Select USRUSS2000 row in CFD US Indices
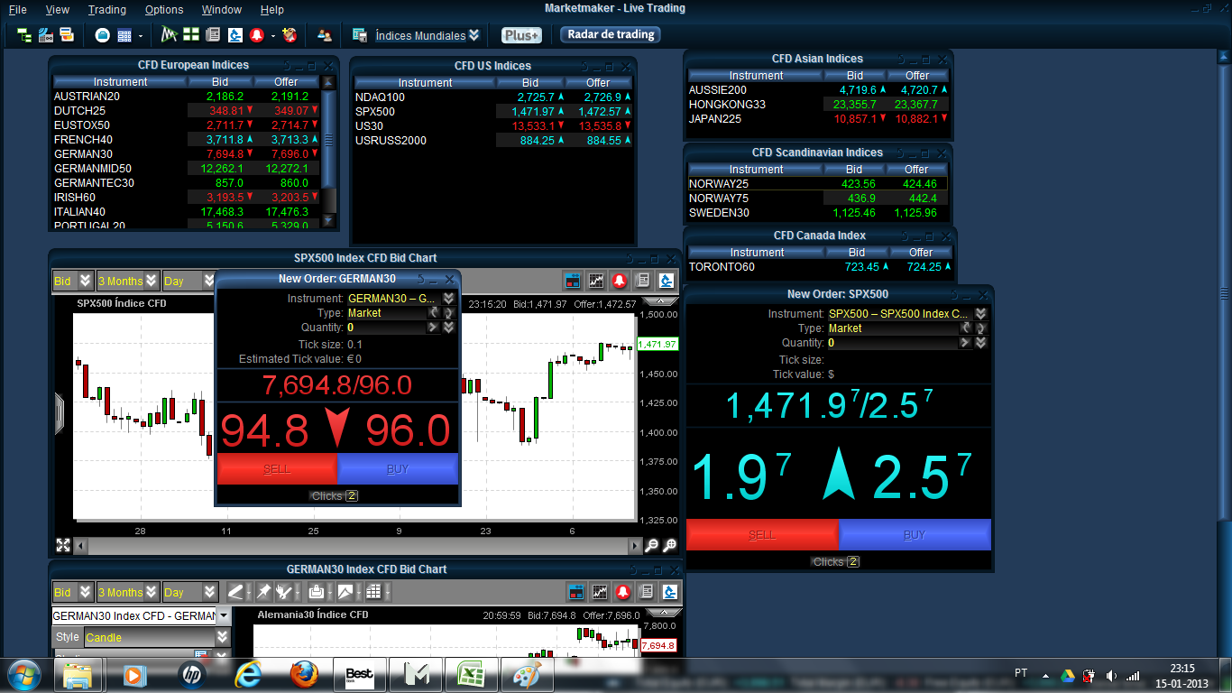The width and height of the screenshot is (1232, 693). coord(493,140)
